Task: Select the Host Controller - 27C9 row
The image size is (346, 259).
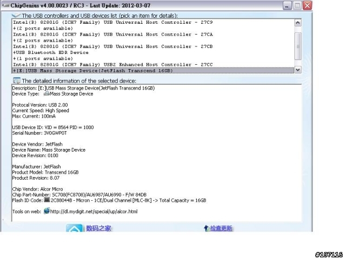Action: pyautogui.click(x=153, y=22)
